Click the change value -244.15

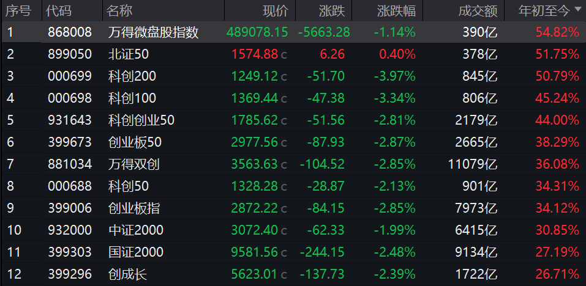click(322, 252)
